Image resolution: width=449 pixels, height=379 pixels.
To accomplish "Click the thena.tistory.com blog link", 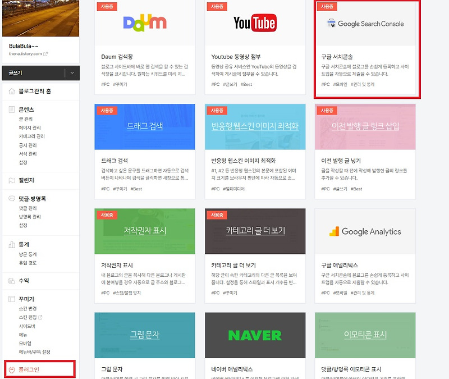I will pos(26,54).
